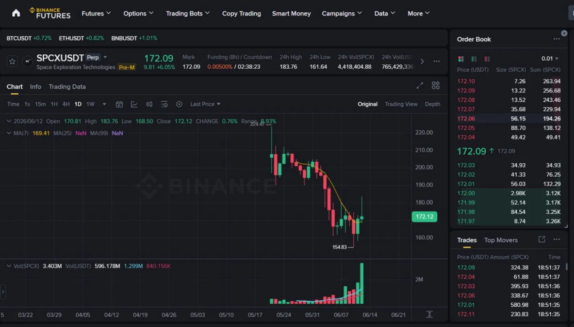Select the 4H interval
The width and height of the screenshot is (574, 327).
click(x=66, y=104)
